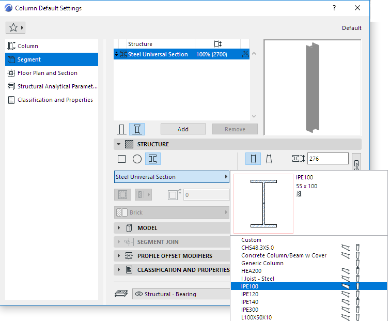Choose HEA200 profile
389x321 pixels.
pyautogui.click(x=309, y=271)
